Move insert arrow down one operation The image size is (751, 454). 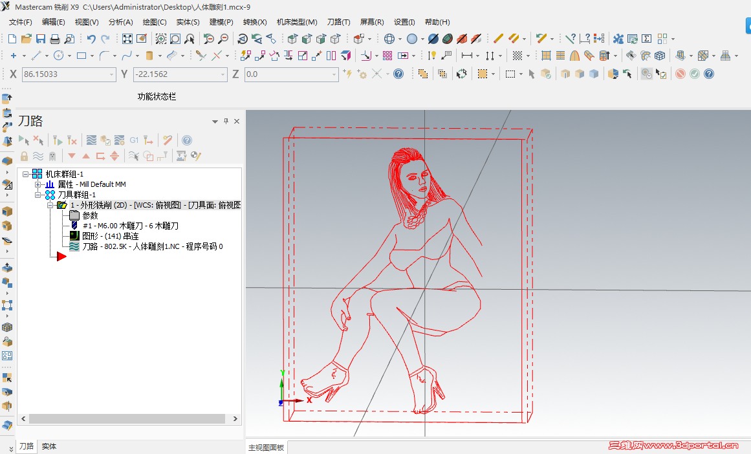click(x=72, y=156)
